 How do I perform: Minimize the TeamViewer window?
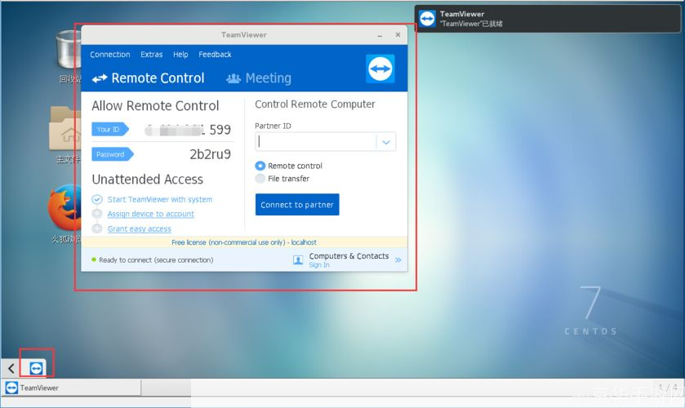coord(380,35)
